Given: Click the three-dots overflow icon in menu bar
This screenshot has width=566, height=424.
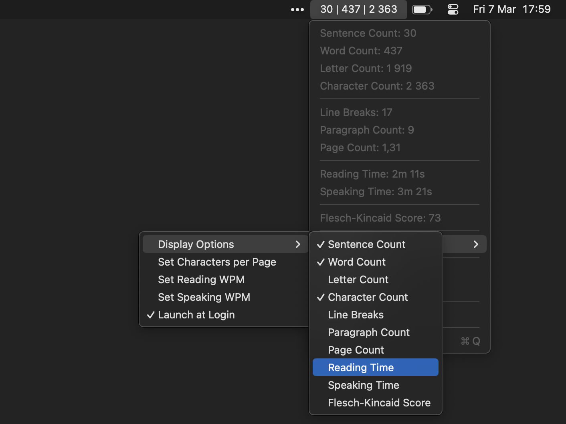Looking at the screenshot, I should (x=297, y=10).
